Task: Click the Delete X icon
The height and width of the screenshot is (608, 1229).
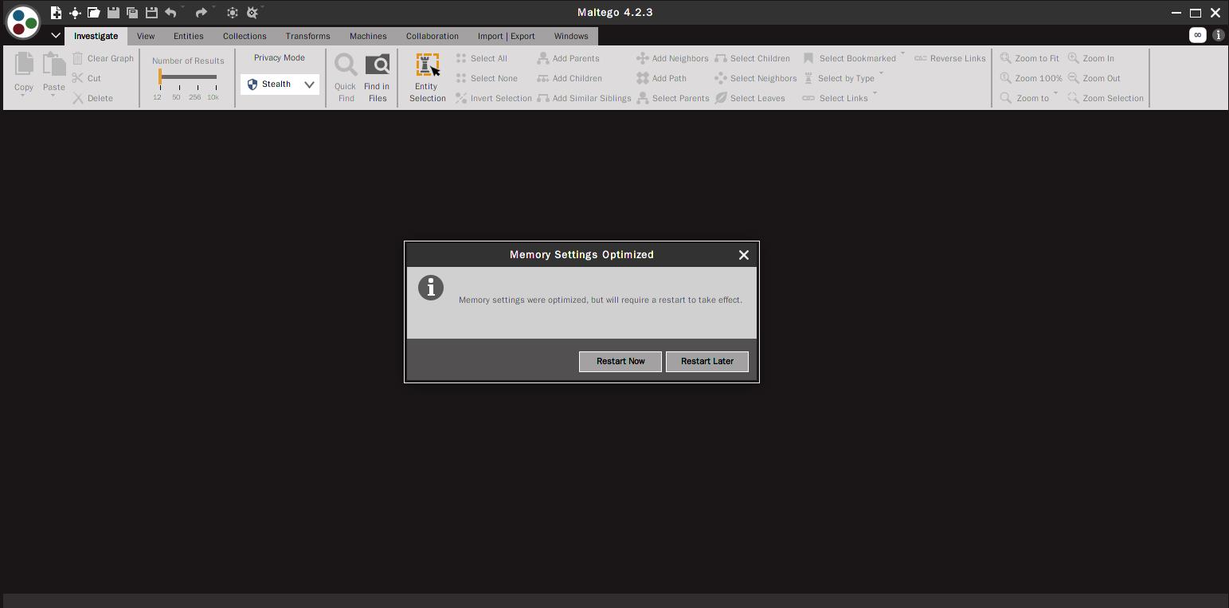Action: (78, 98)
